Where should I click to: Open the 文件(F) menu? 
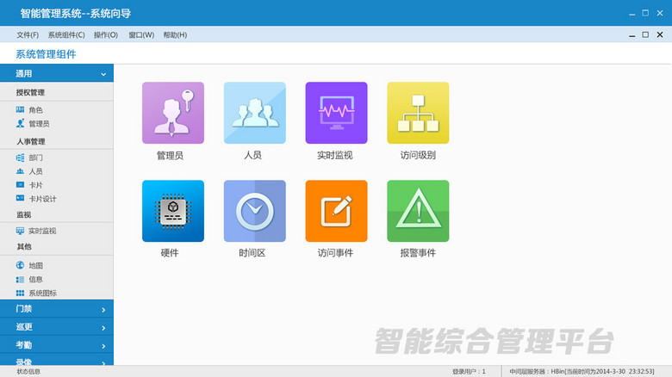pyautogui.click(x=28, y=35)
